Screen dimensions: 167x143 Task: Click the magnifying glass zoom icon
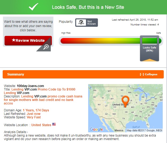46,47
